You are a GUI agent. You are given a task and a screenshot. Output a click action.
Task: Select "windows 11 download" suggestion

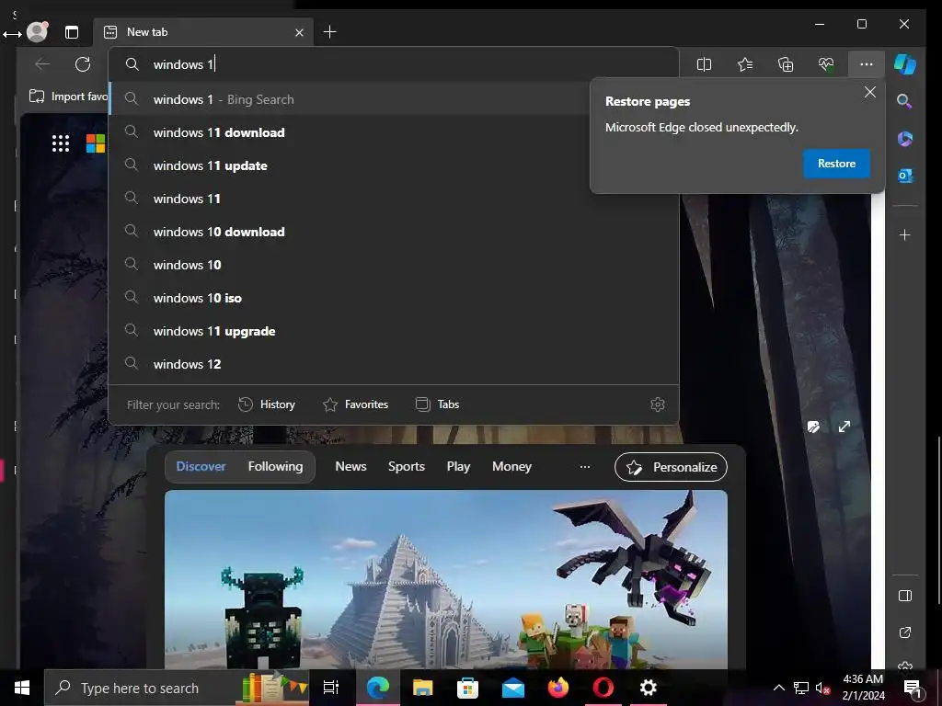point(394,132)
